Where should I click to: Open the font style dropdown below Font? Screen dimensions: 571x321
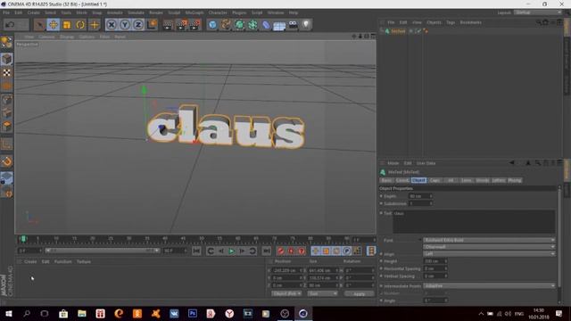tap(489, 247)
